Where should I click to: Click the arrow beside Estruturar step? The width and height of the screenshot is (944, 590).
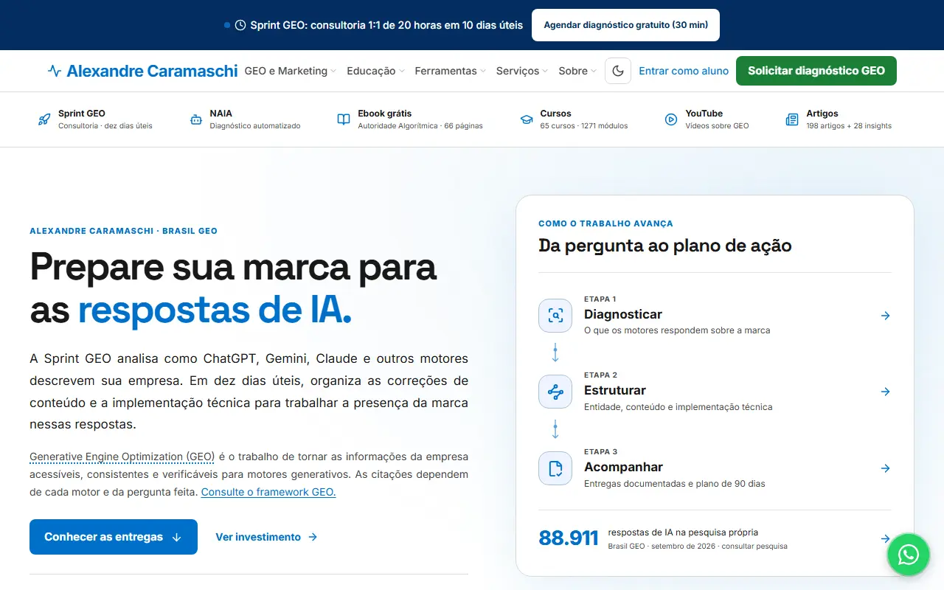coord(886,392)
